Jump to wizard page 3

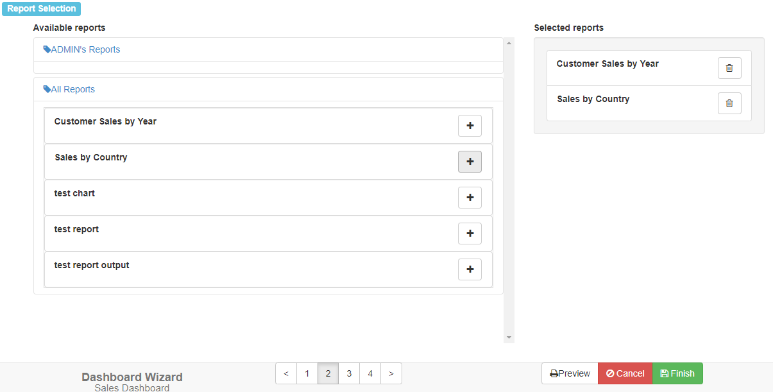[349, 373]
